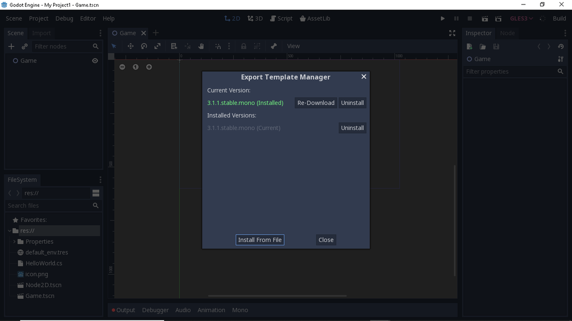
Task: Open Inspector object history clock icon
Action: pyautogui.click(x=561, y=46)
